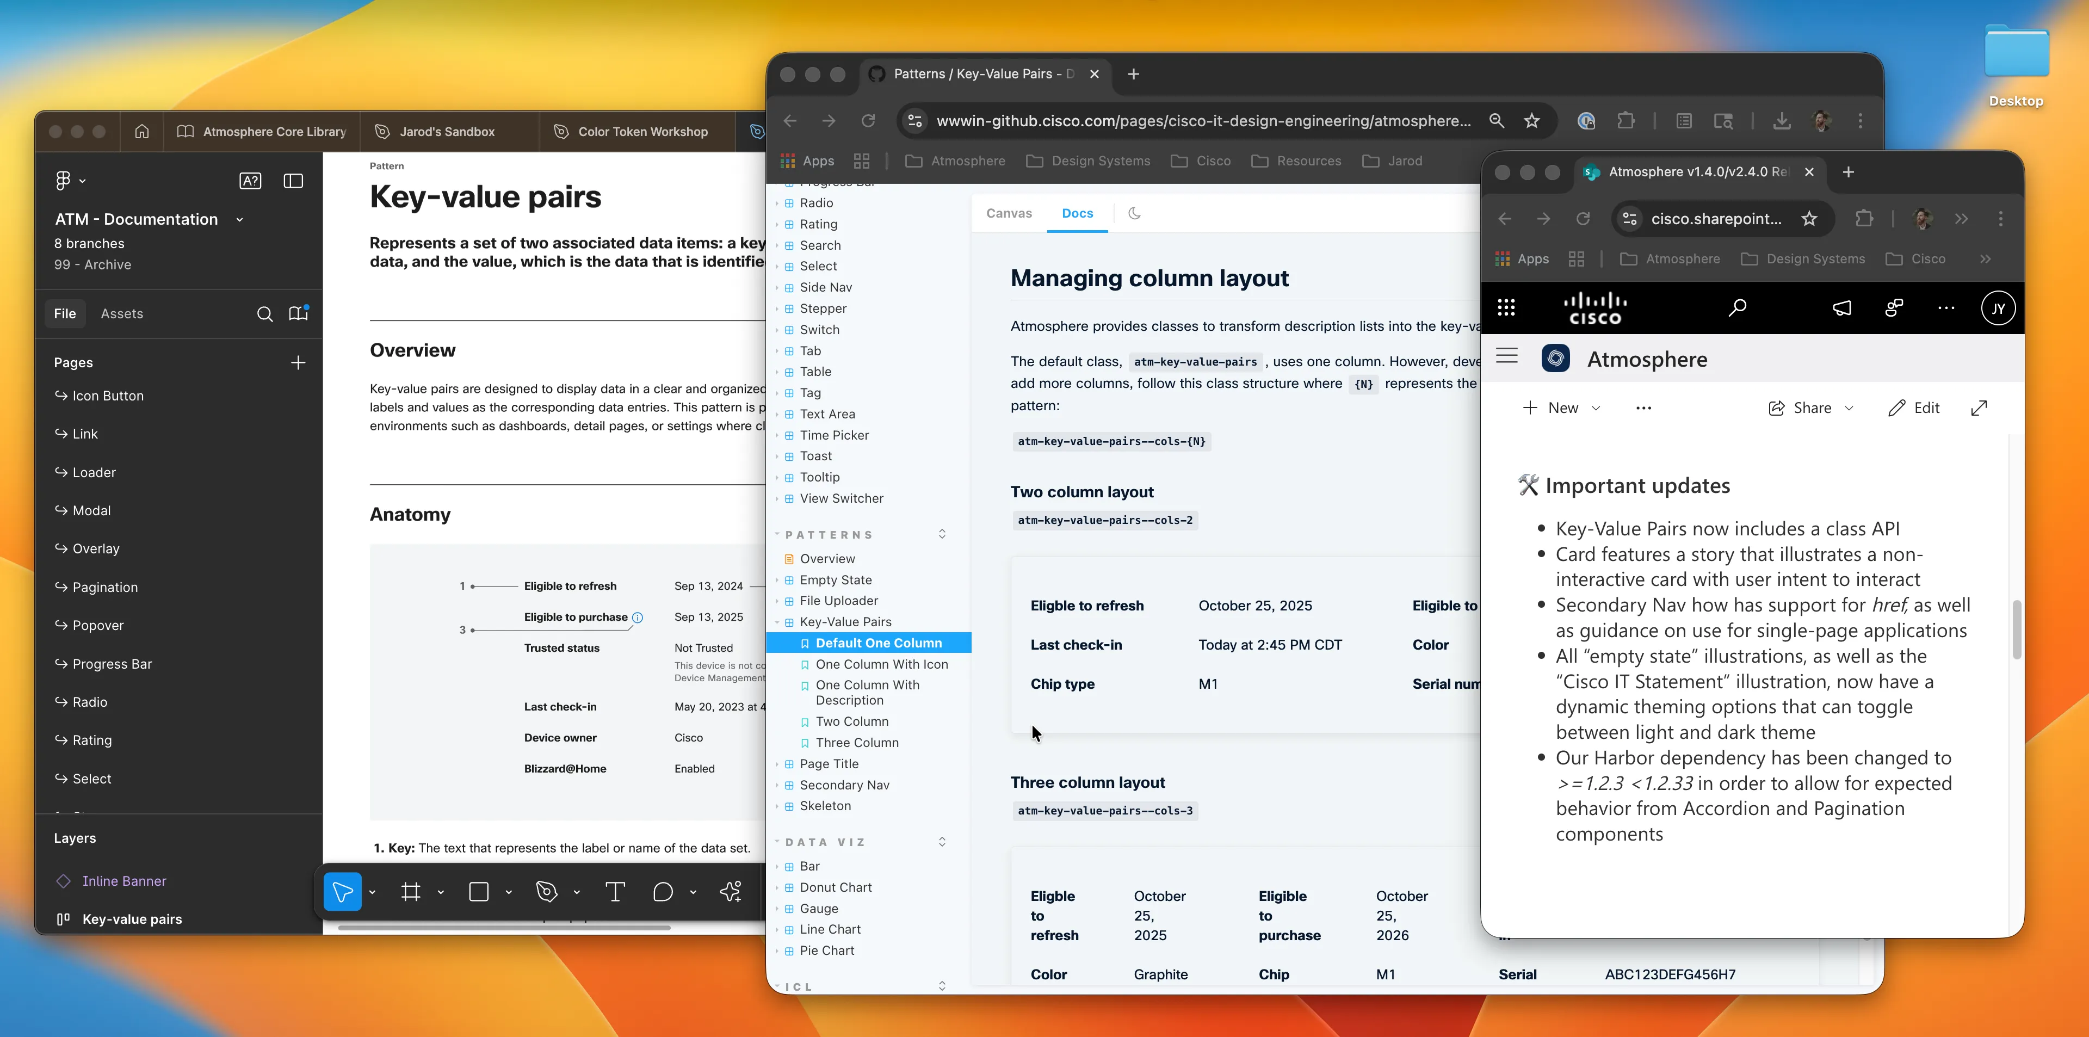Select the Move tool in Figma toolbar
2089x1037 pixels.
[342, 892]
